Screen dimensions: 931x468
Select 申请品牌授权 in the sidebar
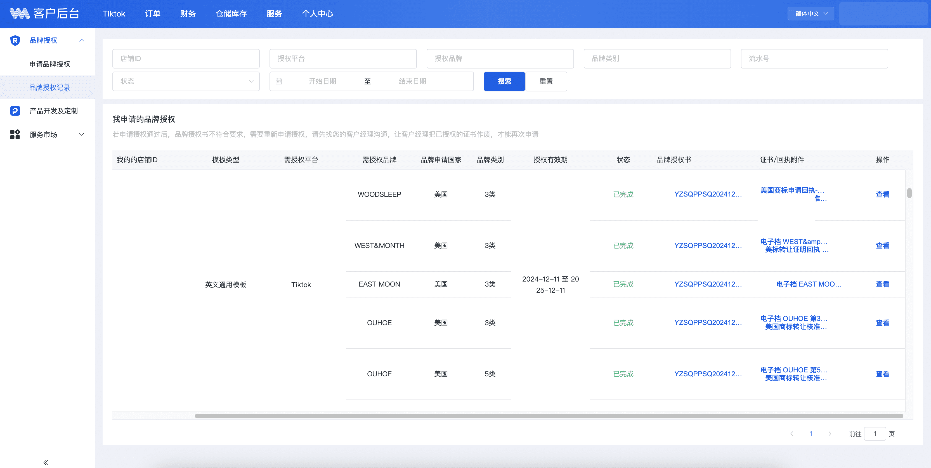click(x=50, y=64)
